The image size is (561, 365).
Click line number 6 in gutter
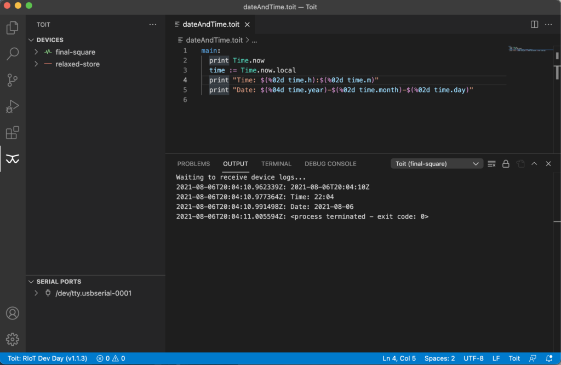[185, 100]
